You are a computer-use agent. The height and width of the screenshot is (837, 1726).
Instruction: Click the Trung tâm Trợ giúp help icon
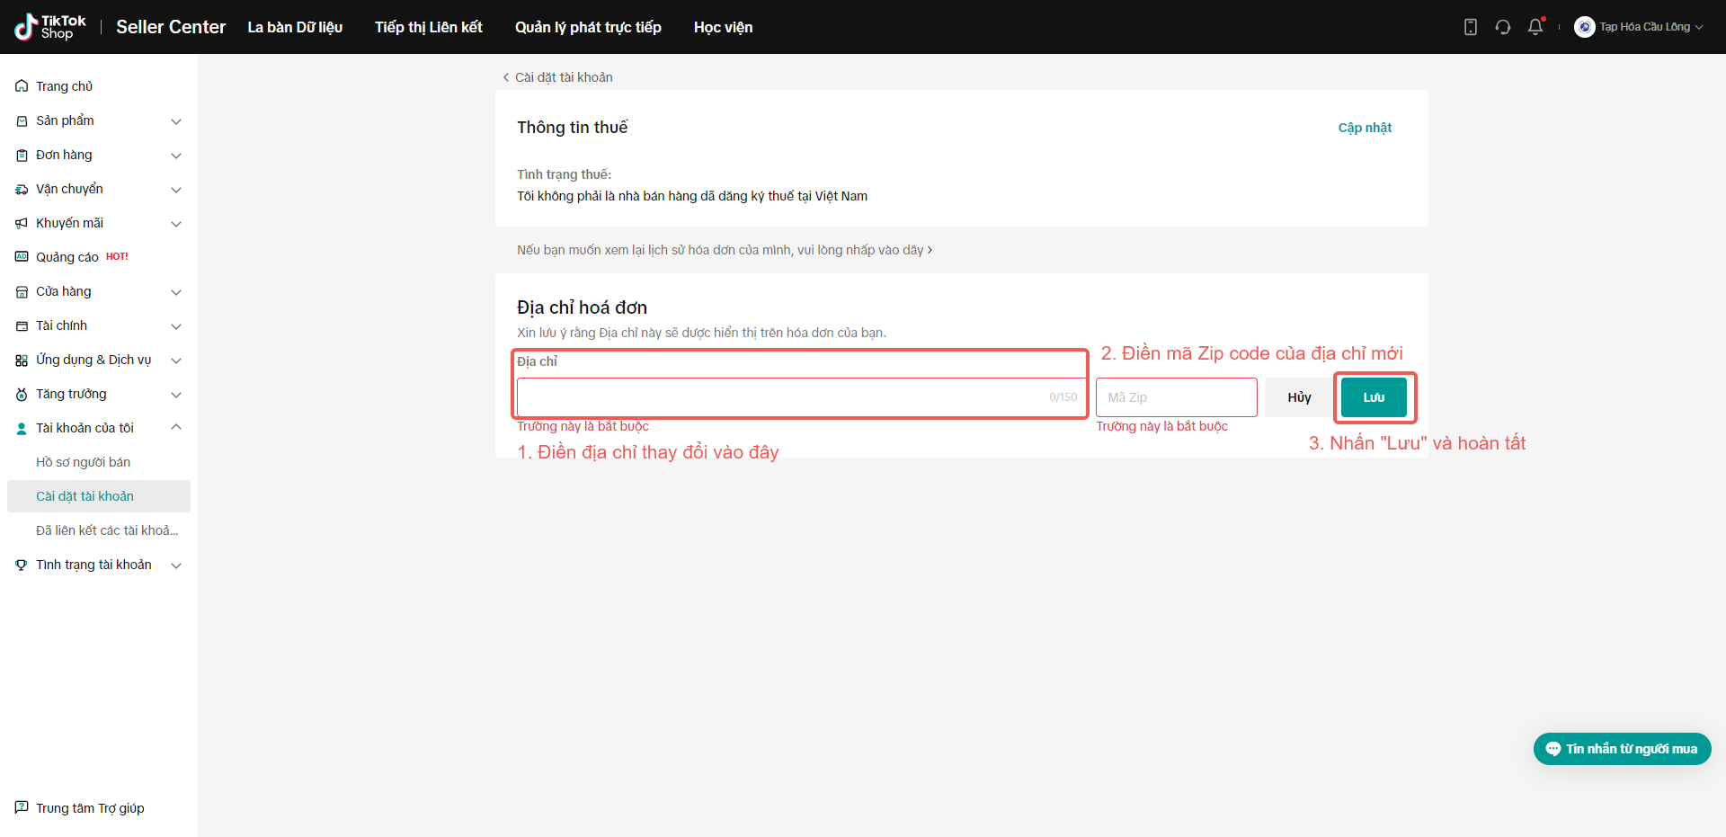click(x=22, y=807)
